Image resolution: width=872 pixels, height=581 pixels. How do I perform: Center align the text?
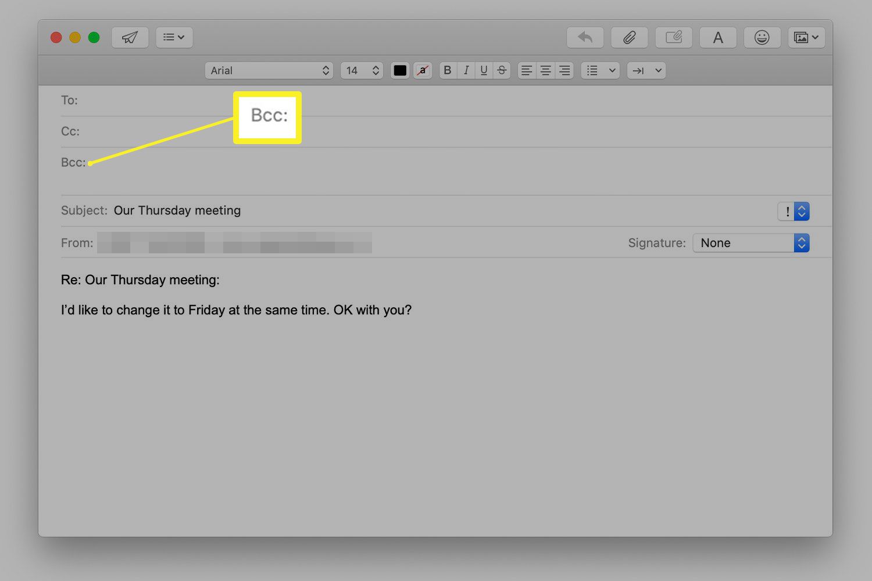pos(545,70)
